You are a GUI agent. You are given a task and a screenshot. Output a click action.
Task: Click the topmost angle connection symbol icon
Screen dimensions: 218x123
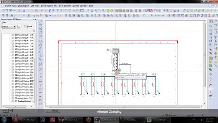[x=216, y=22]
